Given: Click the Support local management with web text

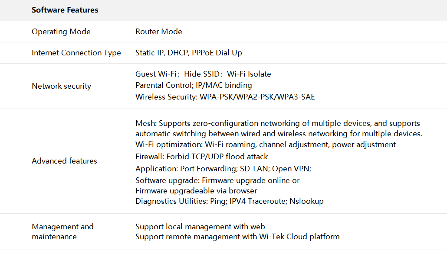Looking at the screenshot, I should point(200,227).
